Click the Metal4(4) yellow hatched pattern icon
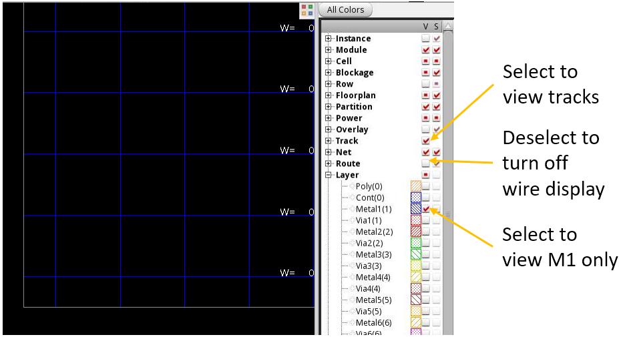Viewport: 619px width, 337px height. (415, 277)
